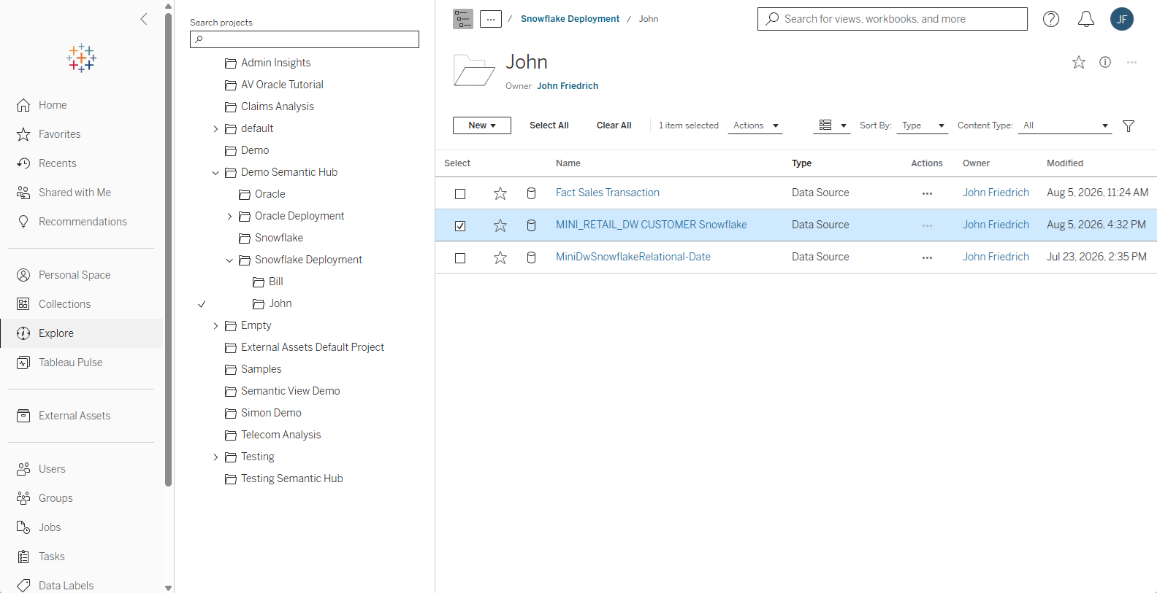
Task: Select Fact Sales Transaction checkbox
Action: 460,194
